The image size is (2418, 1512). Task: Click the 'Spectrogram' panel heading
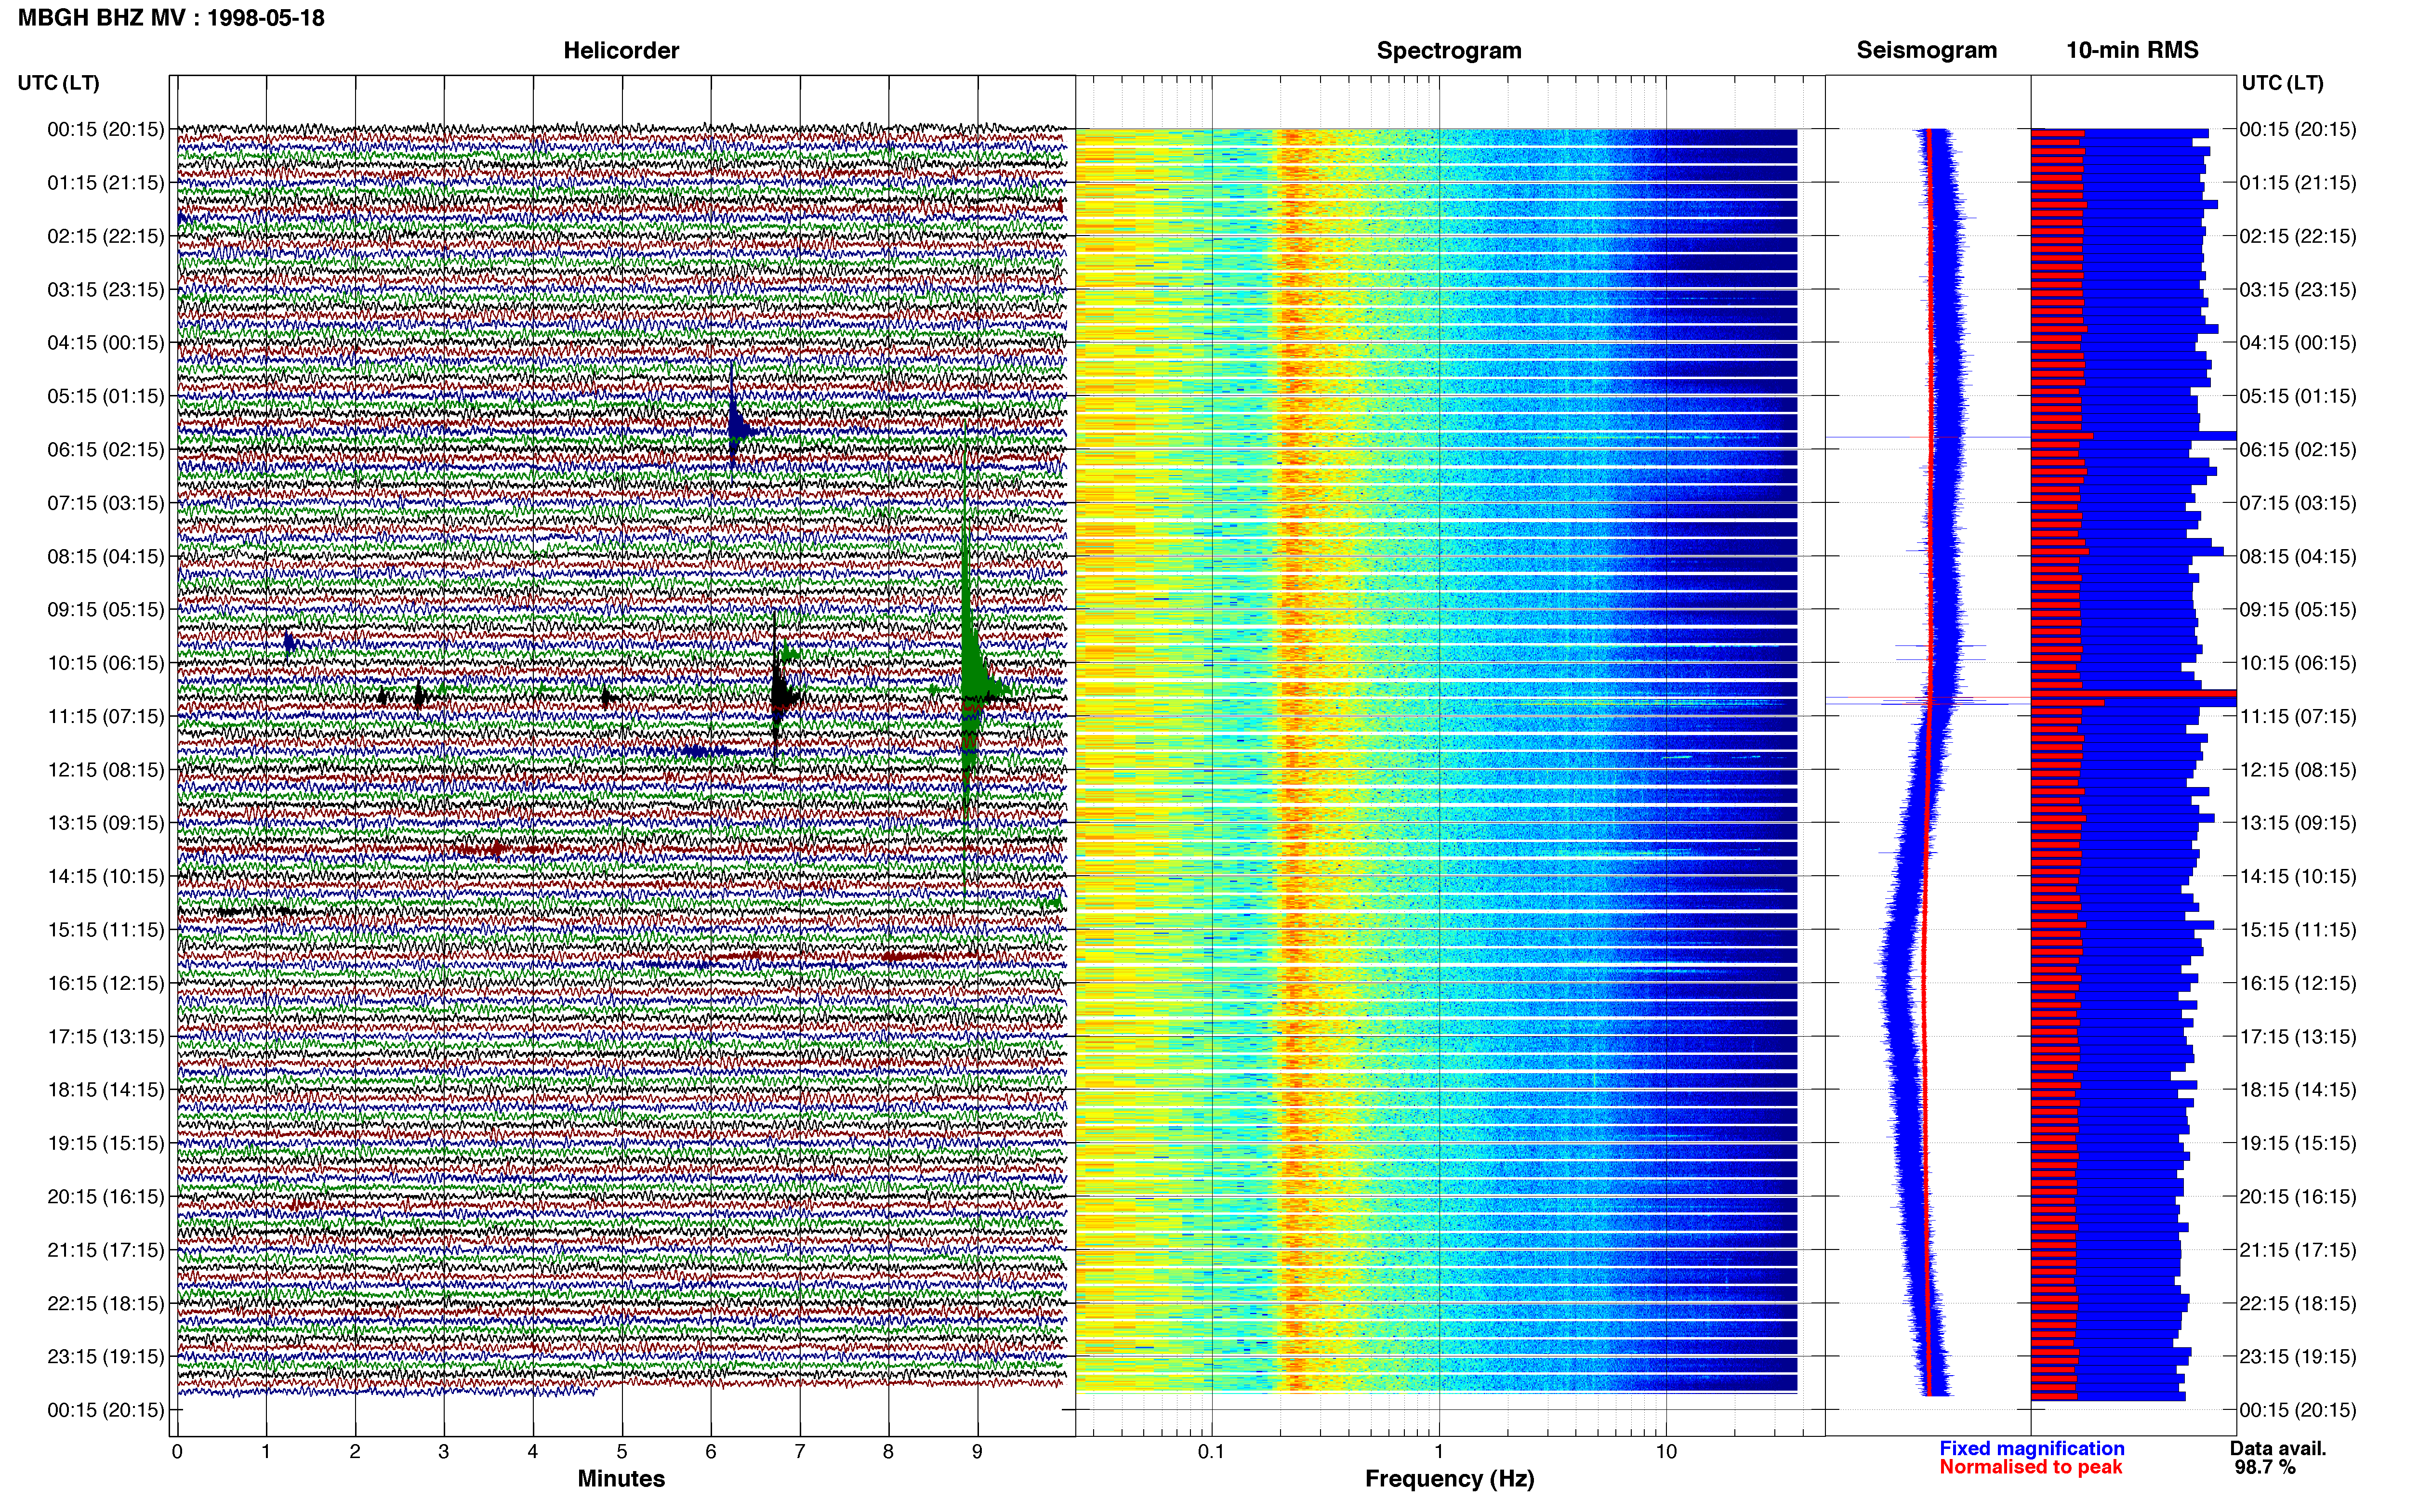[1449, 51]
